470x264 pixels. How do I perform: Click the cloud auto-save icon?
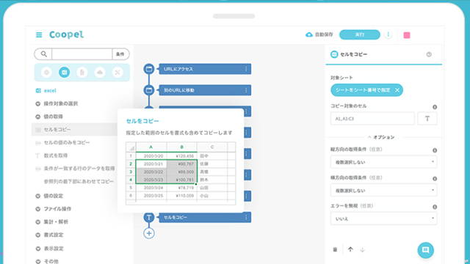click(x=308, y=34)
